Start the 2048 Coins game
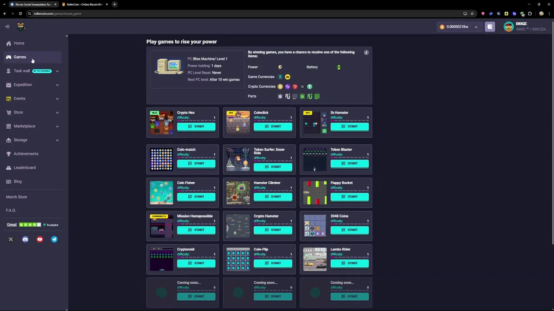 pyautogui.click(x=350, y=230)
